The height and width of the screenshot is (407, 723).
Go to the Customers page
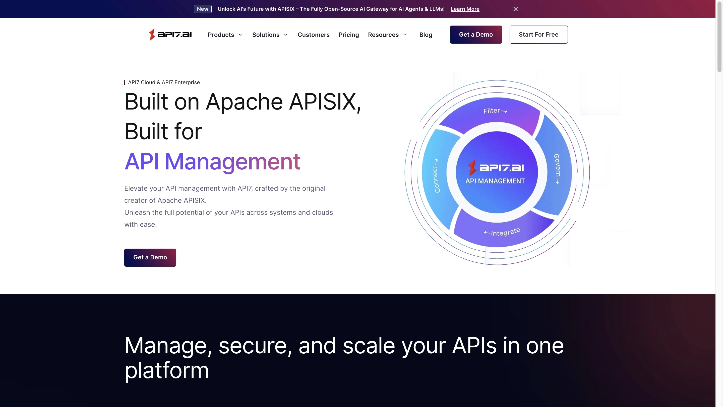click(314, 35)
